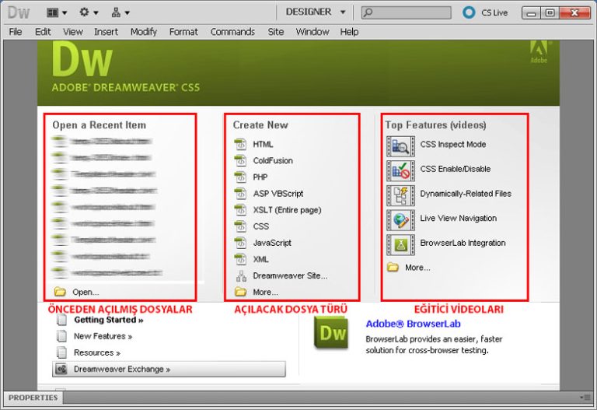Click the Open... link text
The height and width of the screenshot is (410, 597).
(86, 293)
